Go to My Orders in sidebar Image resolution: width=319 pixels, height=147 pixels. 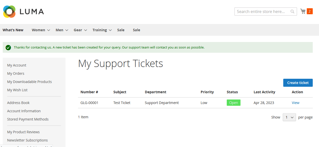(x=16, y=73)
